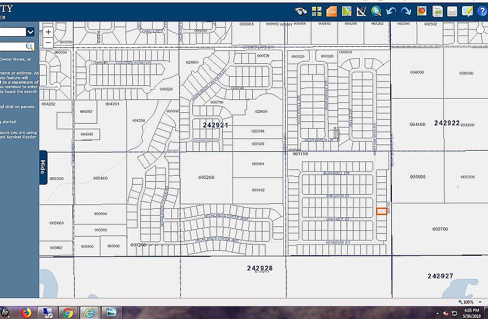Open the note and pencil annotation tool

pos(467,11)
